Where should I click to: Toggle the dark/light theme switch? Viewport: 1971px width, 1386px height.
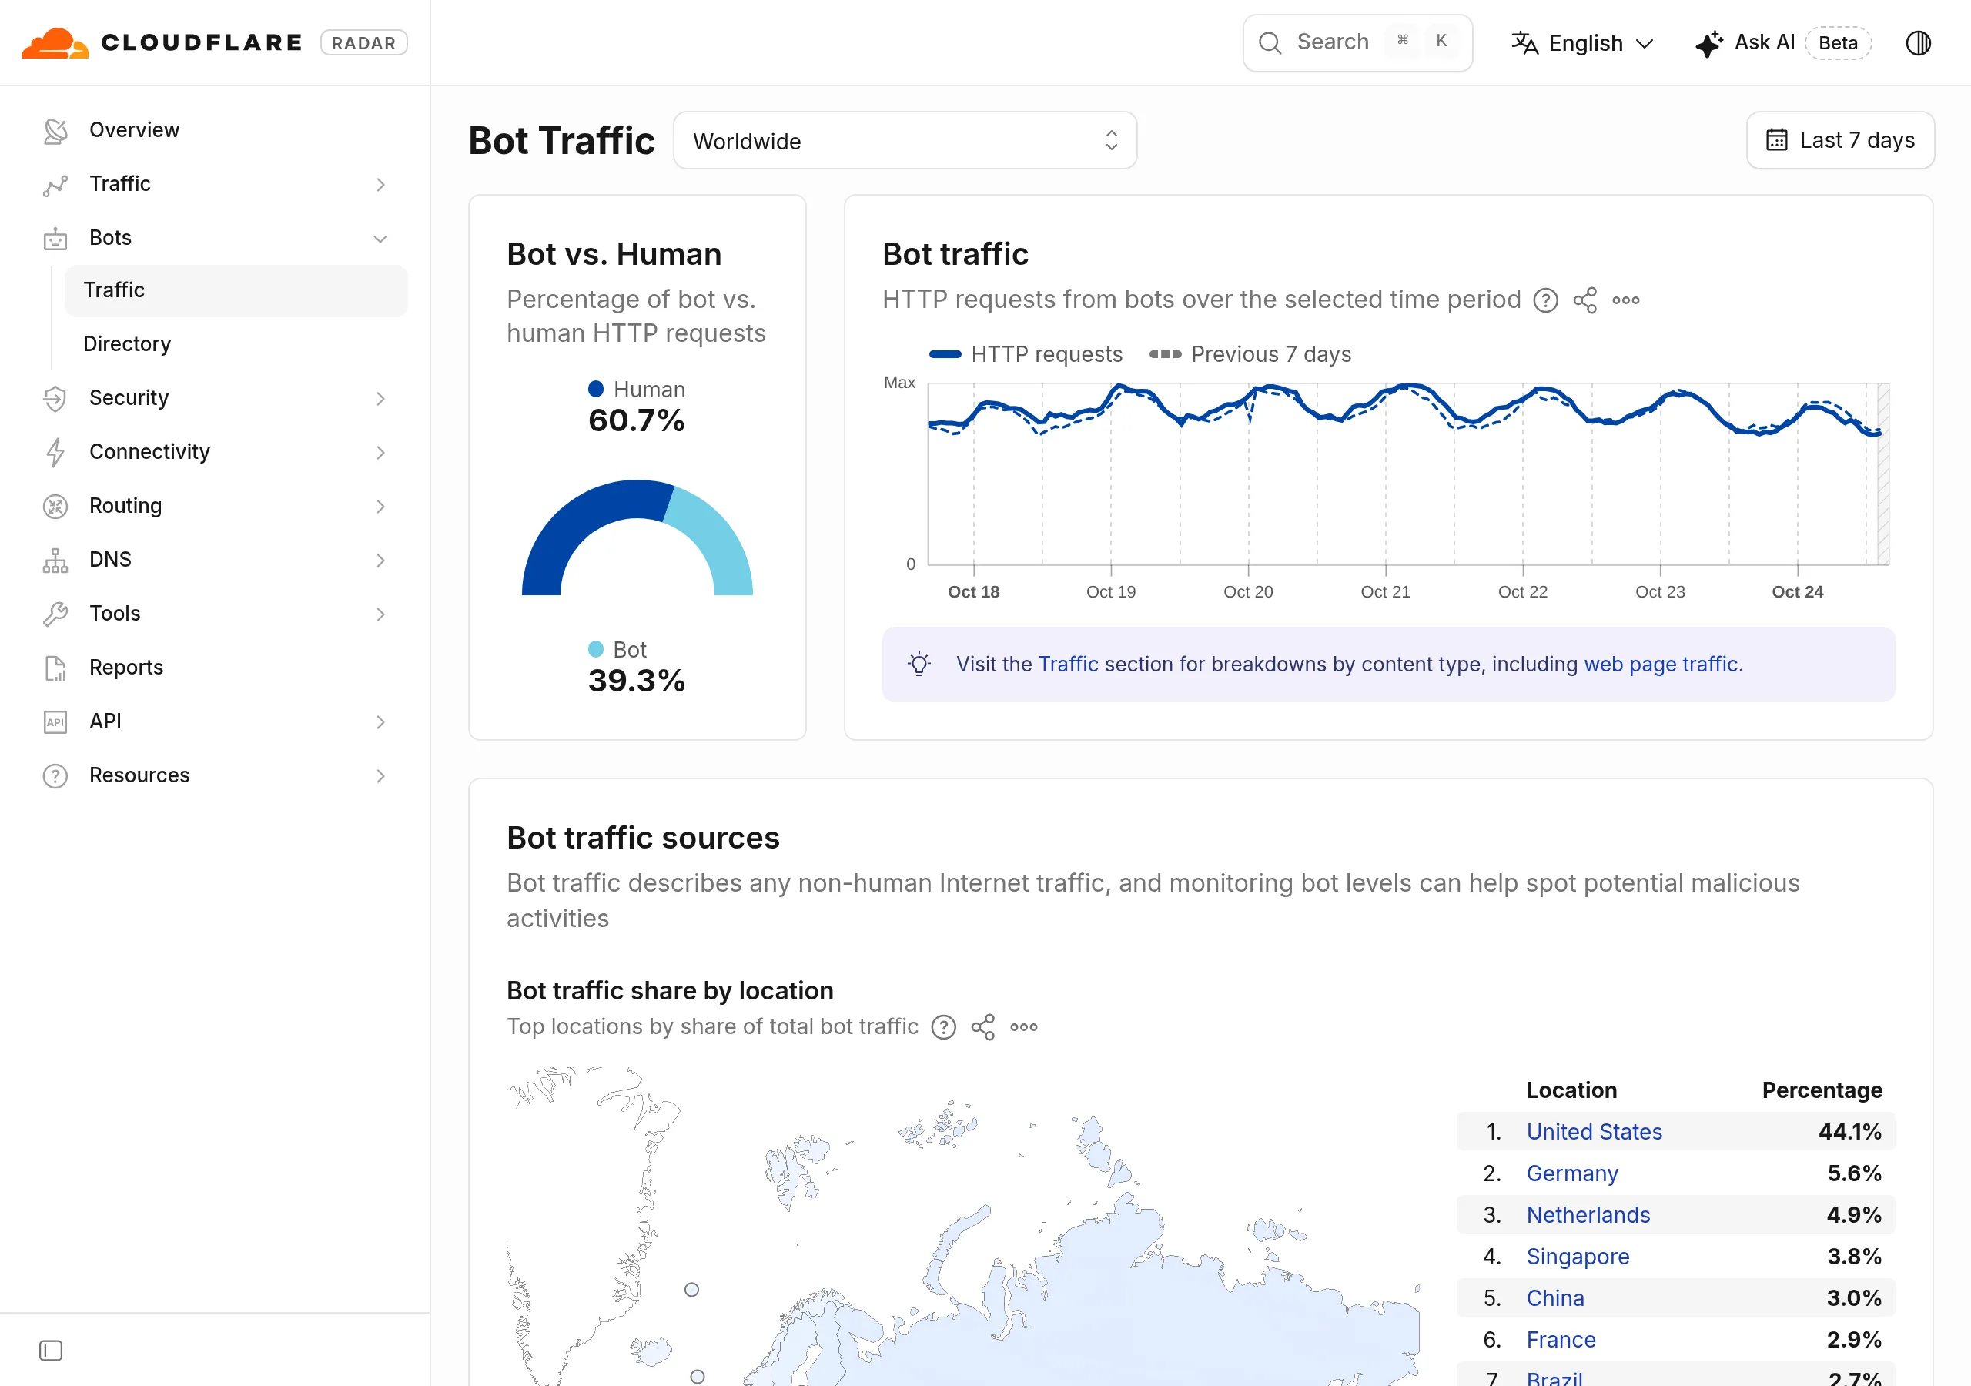tap(1919, 43)
